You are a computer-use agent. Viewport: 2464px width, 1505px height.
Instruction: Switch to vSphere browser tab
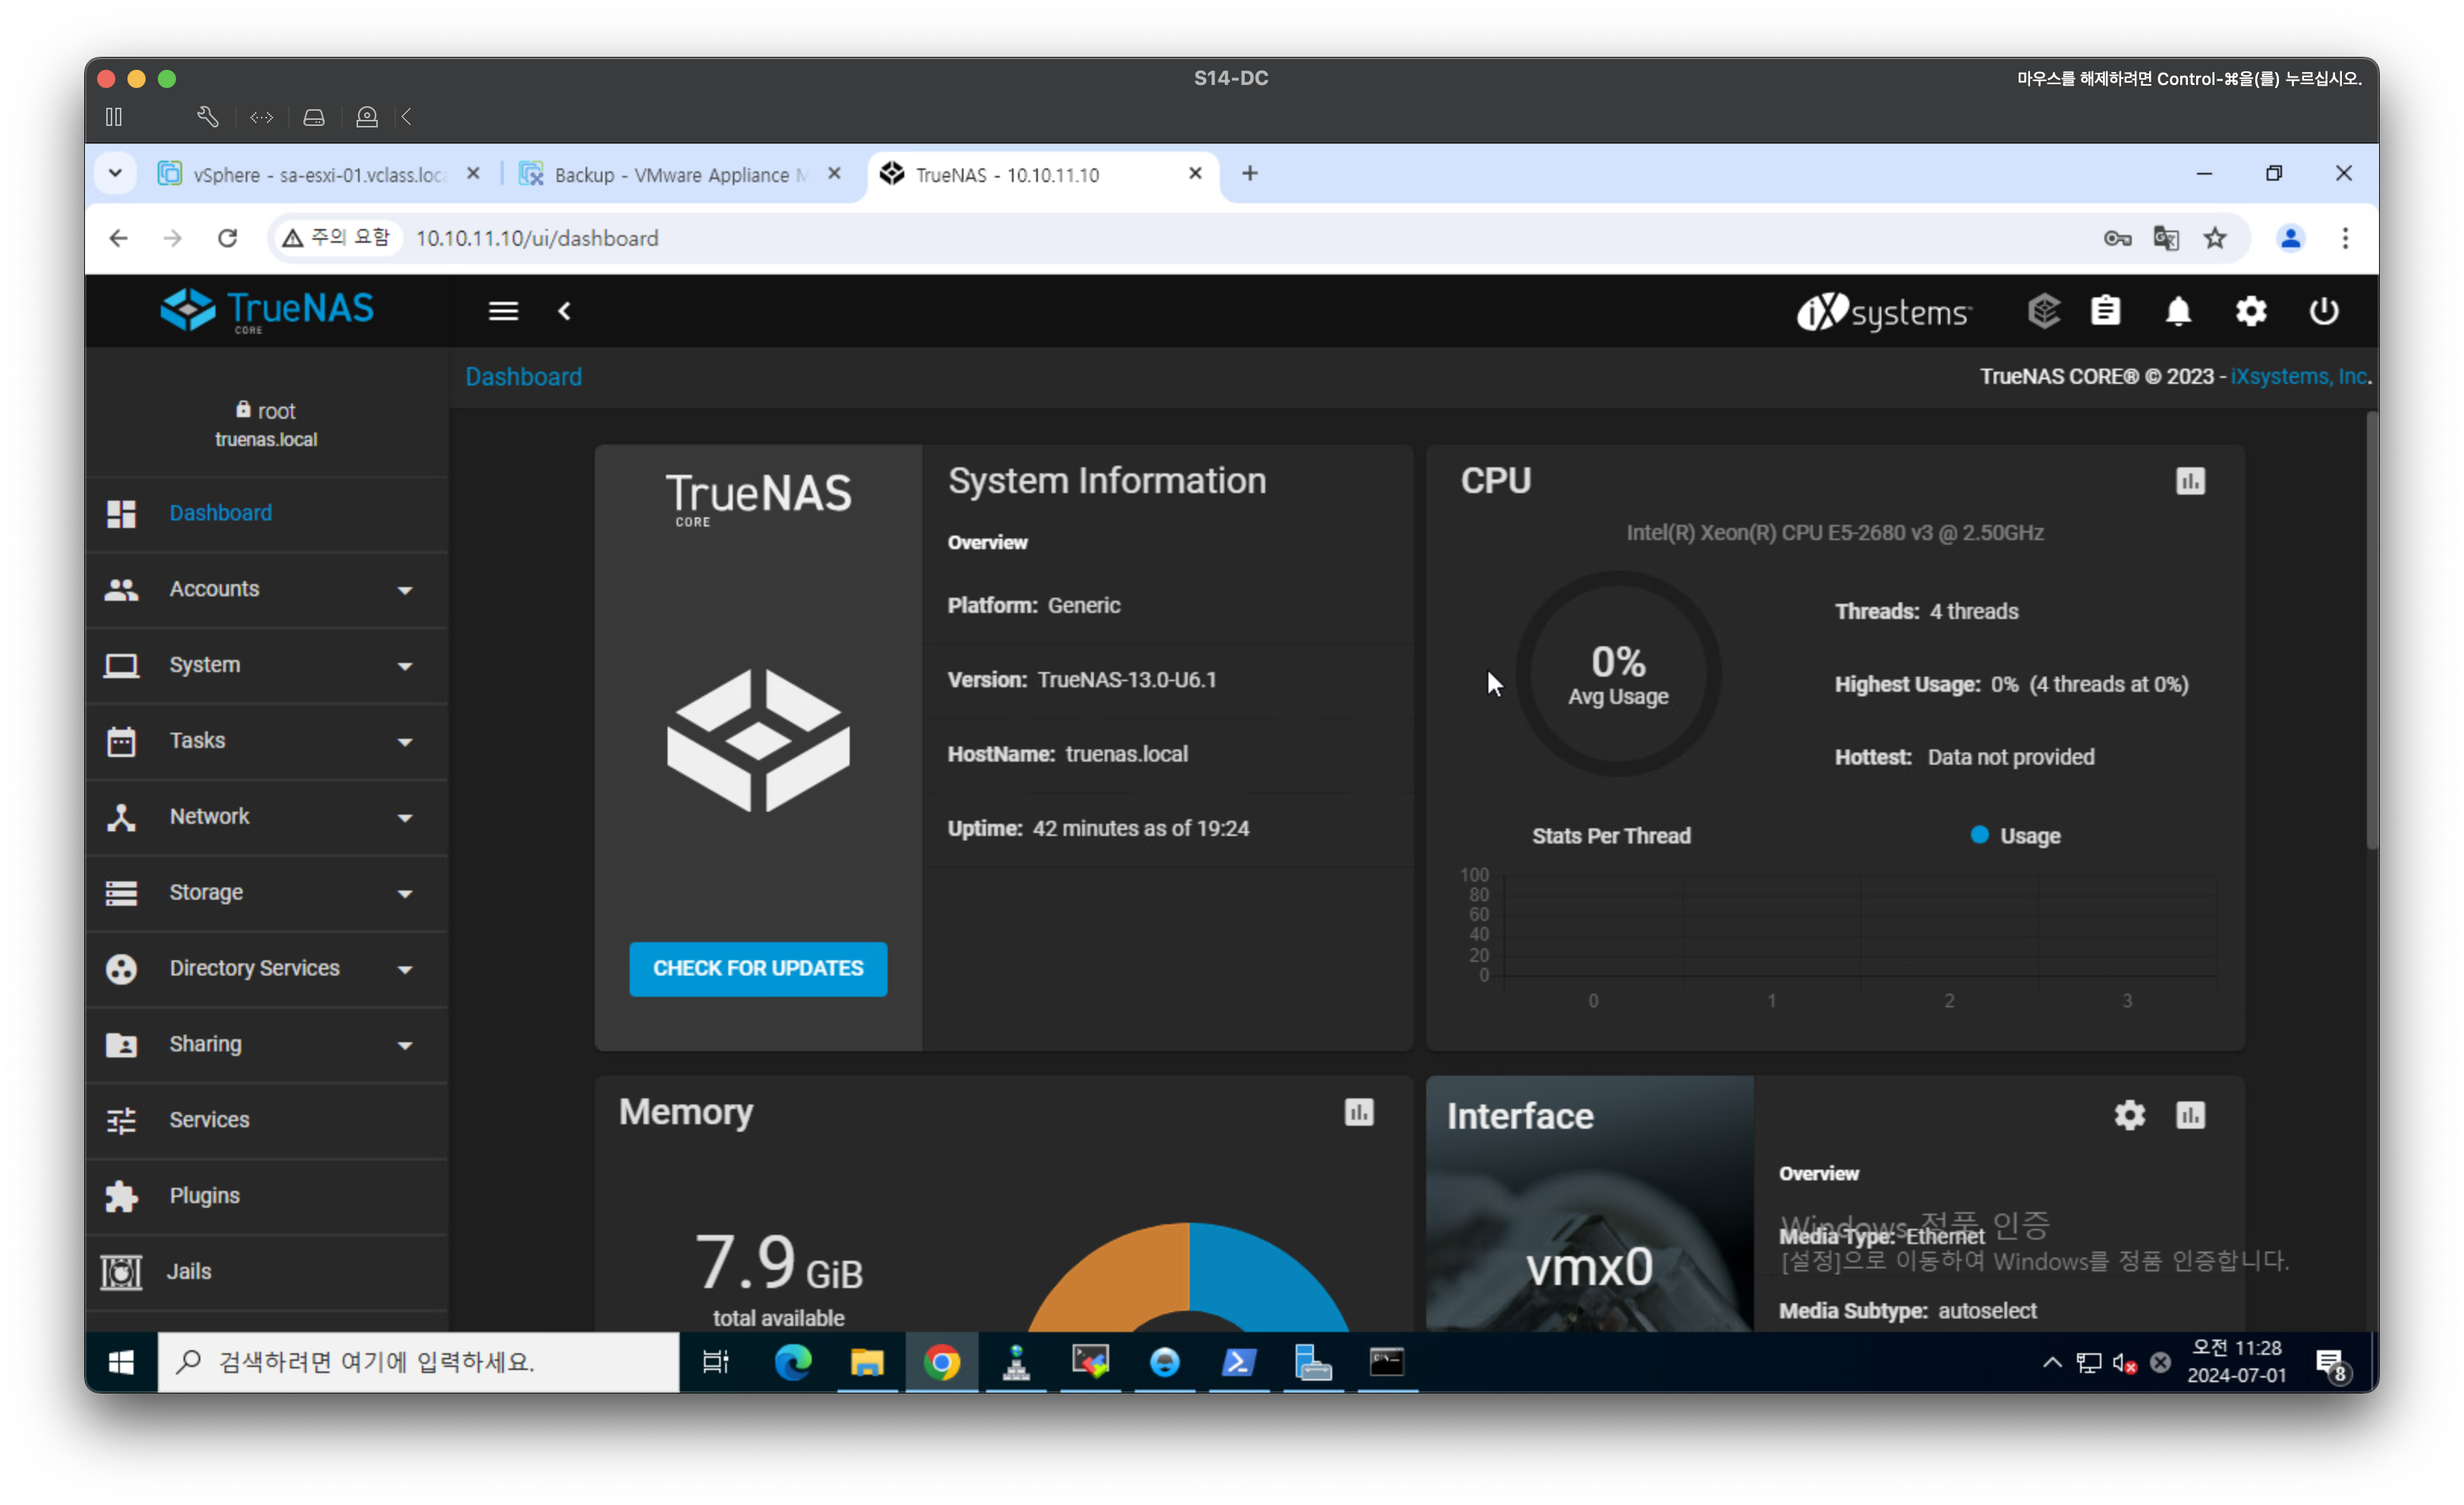[317, 175]
